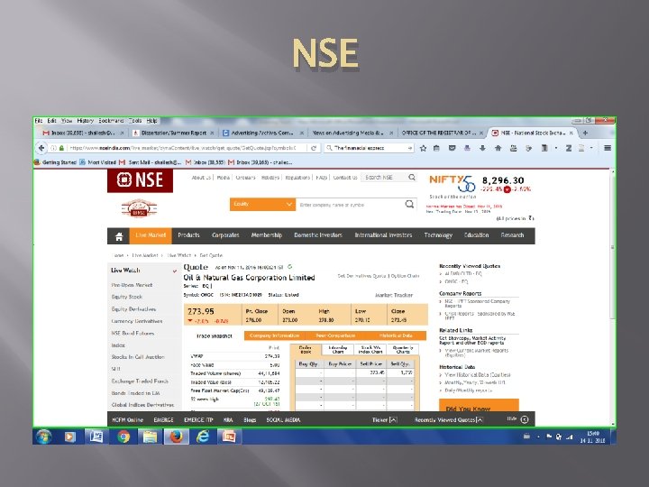Click the Firefox search field
The height and width of the screenshot is (487, 649).
pos(369,148)
